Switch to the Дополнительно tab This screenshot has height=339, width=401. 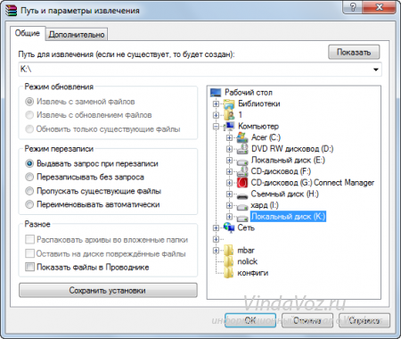point(77,35)
